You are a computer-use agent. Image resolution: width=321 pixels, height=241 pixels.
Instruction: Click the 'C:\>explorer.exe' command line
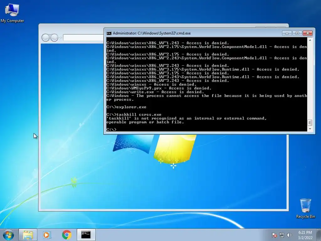pos(126,107)
